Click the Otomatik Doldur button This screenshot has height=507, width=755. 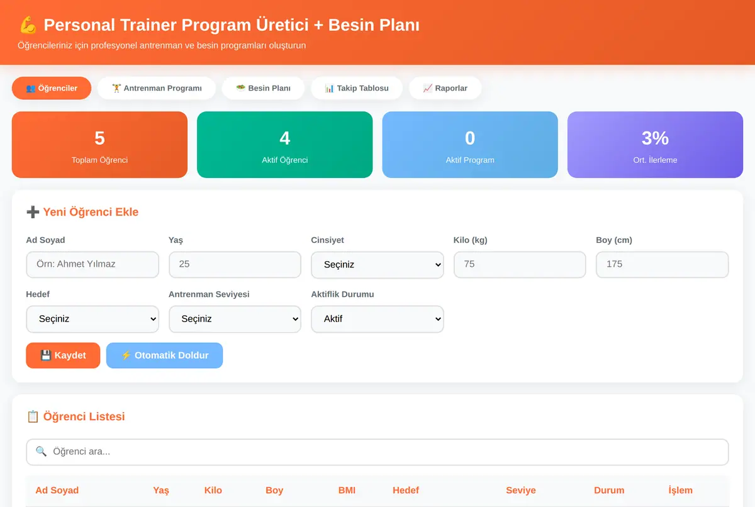[x=164, y=355]
